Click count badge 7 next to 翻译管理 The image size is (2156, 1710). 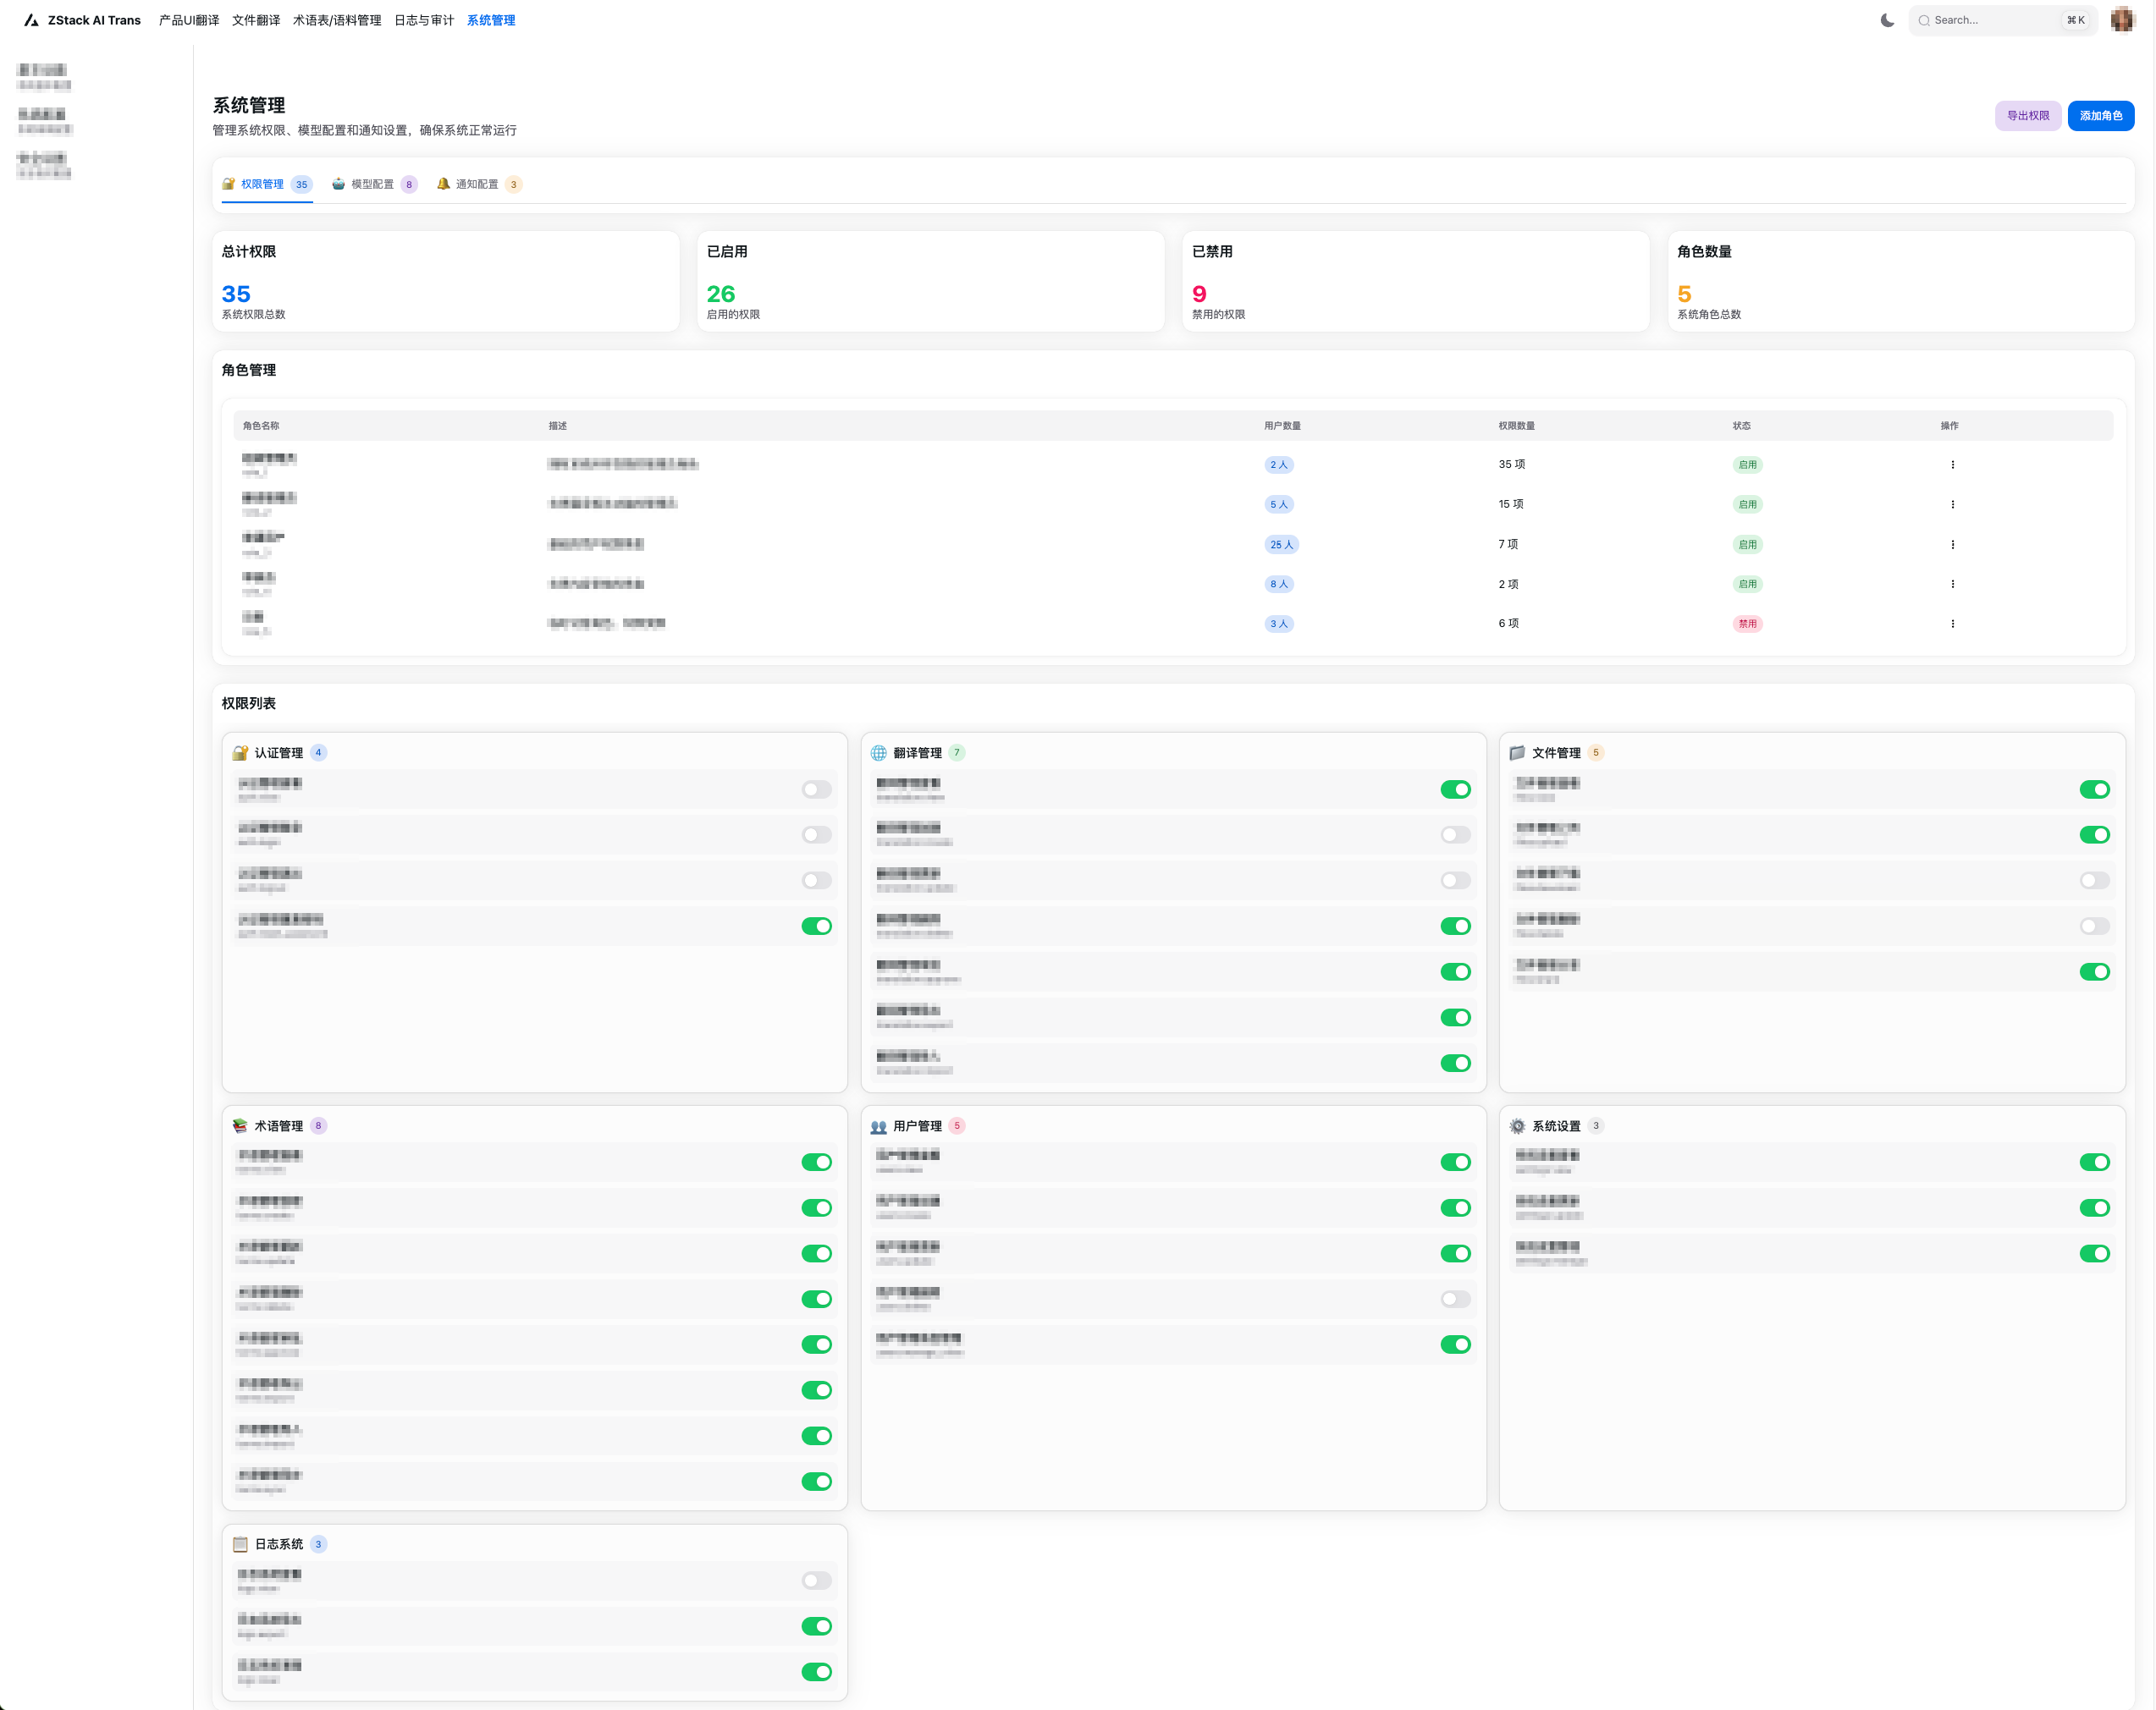click(957, 752)
